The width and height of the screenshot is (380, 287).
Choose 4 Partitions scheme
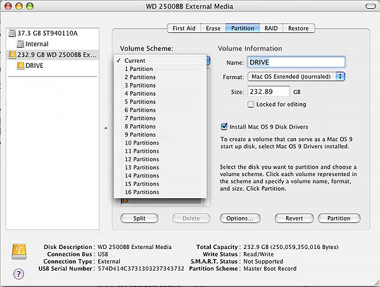pyautogui.click(x=160, y=94)
